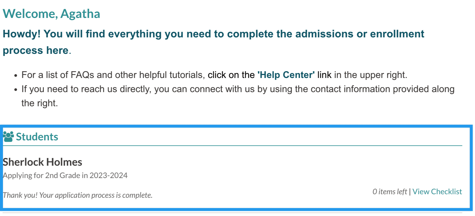Click the 'process here' heading line
The image size is (475, 216).
coord(36,50)
